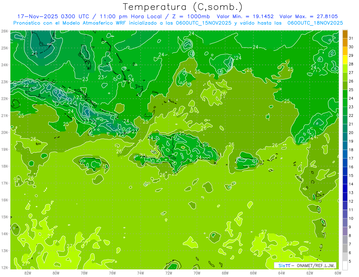Click the '18N' latitude axis label
Screen dimensions: 359x277
tap(4, 166)
